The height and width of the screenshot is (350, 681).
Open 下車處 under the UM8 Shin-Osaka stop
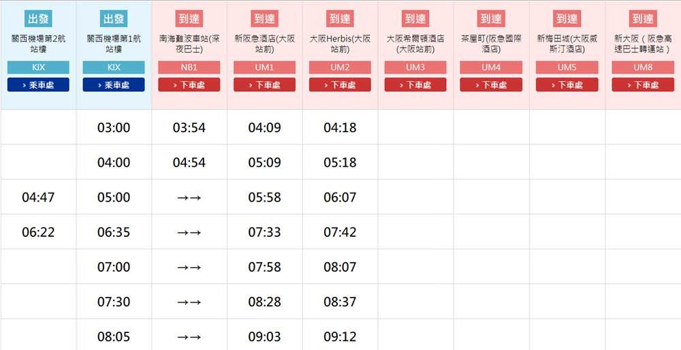click(643, 84)
